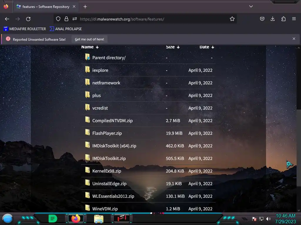Screen dimensions: 301x225
Task: Click the Parent directory folder icon
Action: click(88, 57)
